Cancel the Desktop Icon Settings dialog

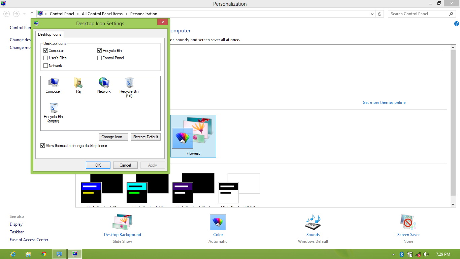click(x=125, y=165)
